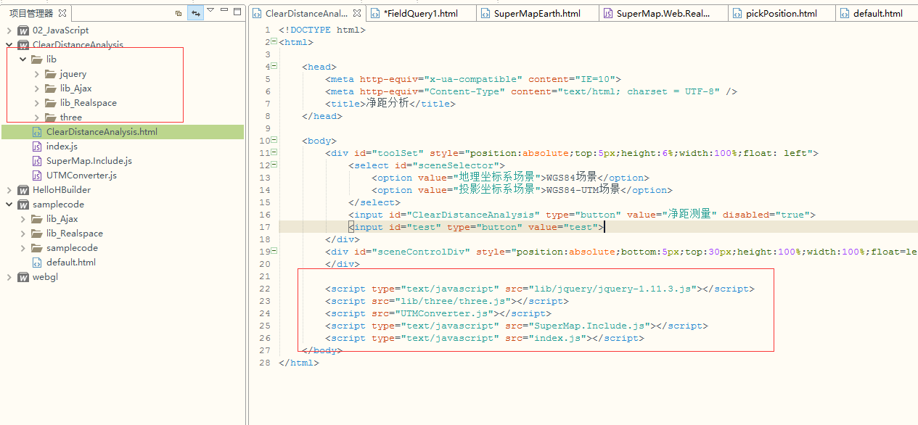Expand the samplecode subfolder inside samplecode project
The image size is (918, 425).
22,248
